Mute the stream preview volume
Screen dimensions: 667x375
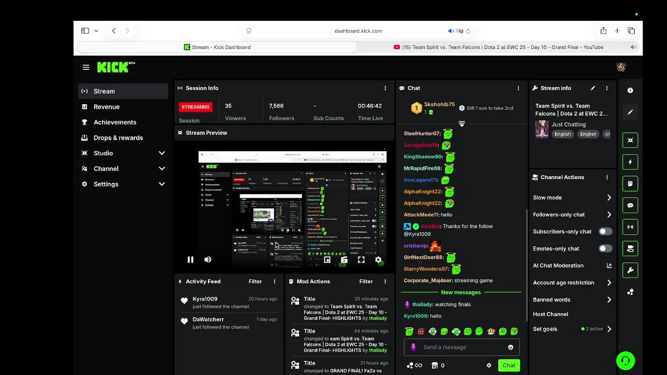coord(208,259)
